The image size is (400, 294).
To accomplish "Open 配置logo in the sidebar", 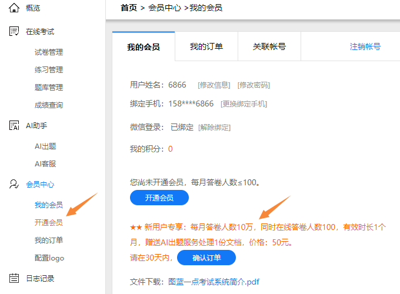I will (x=49, y=258).
